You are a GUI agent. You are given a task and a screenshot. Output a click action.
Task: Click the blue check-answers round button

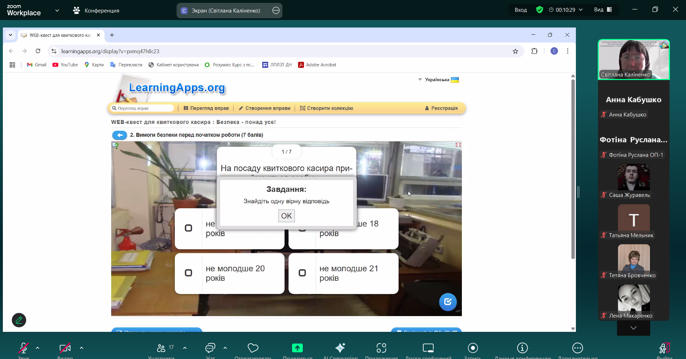pyautogui.click(x=448, y=302)
